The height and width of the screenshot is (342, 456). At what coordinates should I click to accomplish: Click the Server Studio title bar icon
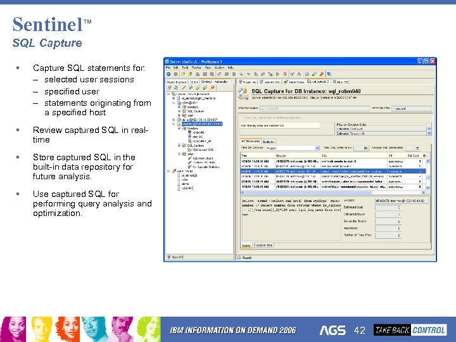167,61
